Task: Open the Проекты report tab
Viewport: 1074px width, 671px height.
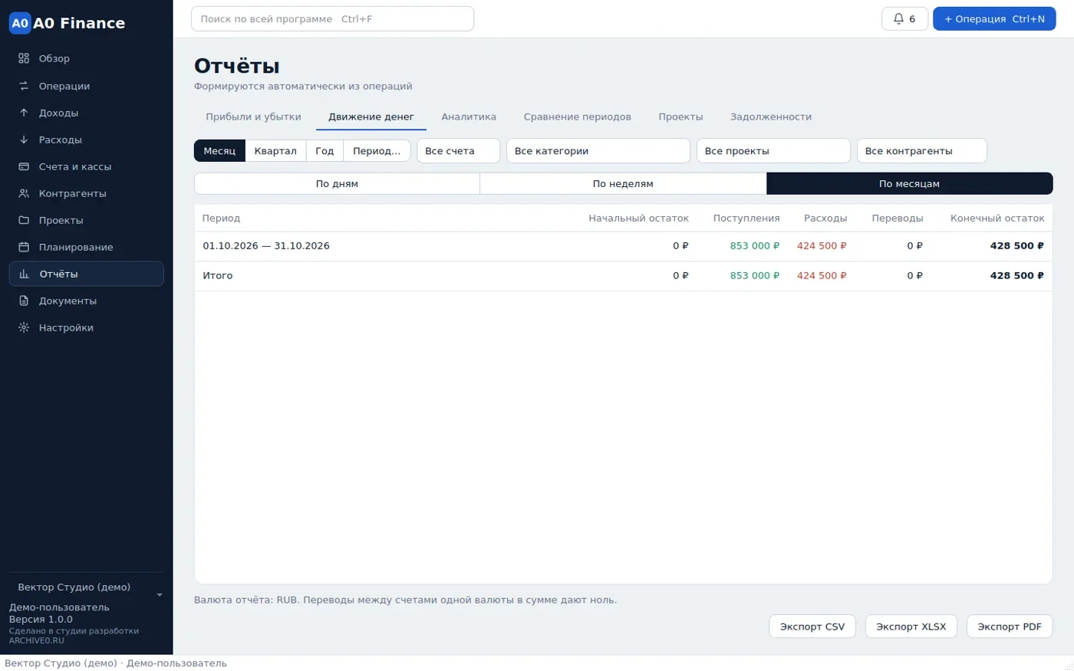Action: (680, 117)
